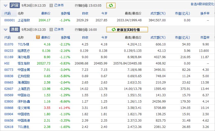Collapse the 港股 section triangle
This screenshot has width=215, height=131.
pos(6,30)
